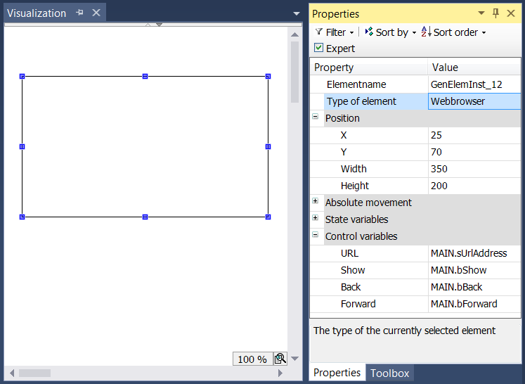Switch to the Toolbox tab
This screenshot has height=384, width=525.
tap(390, 373)
